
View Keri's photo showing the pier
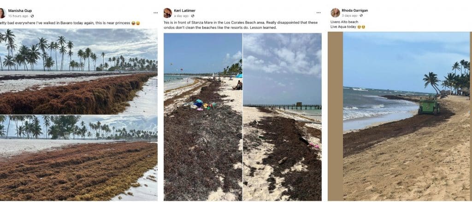pyautogui.click(x=282, y=117)
